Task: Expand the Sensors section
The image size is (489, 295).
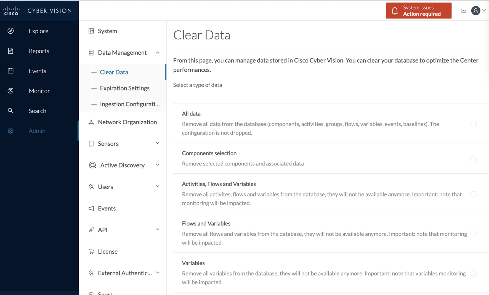Action: point(158,143)
